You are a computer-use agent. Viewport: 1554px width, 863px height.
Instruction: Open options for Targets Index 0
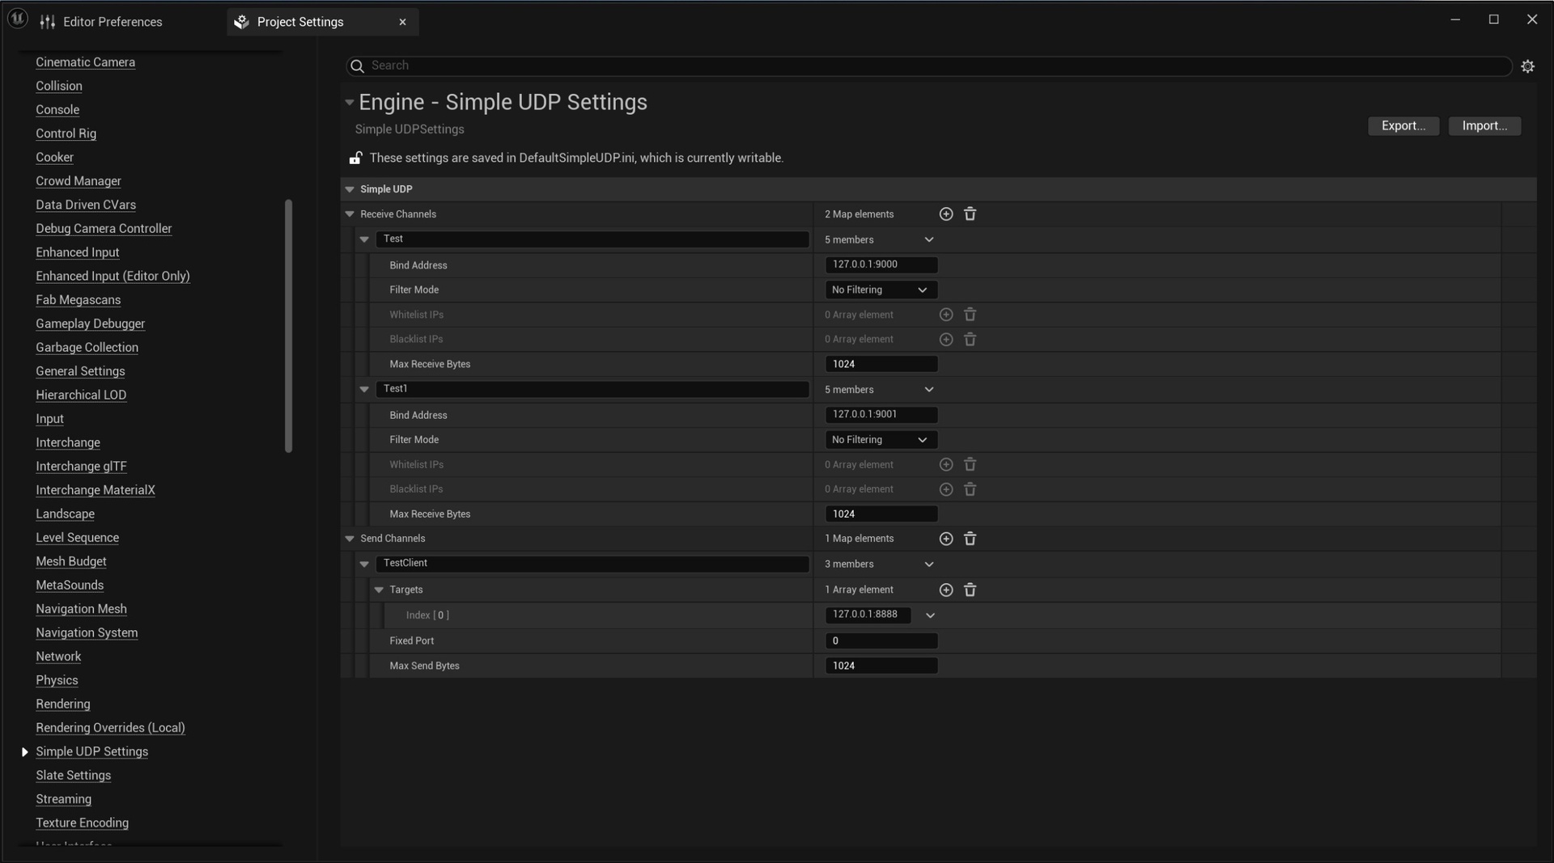(930, 616)
